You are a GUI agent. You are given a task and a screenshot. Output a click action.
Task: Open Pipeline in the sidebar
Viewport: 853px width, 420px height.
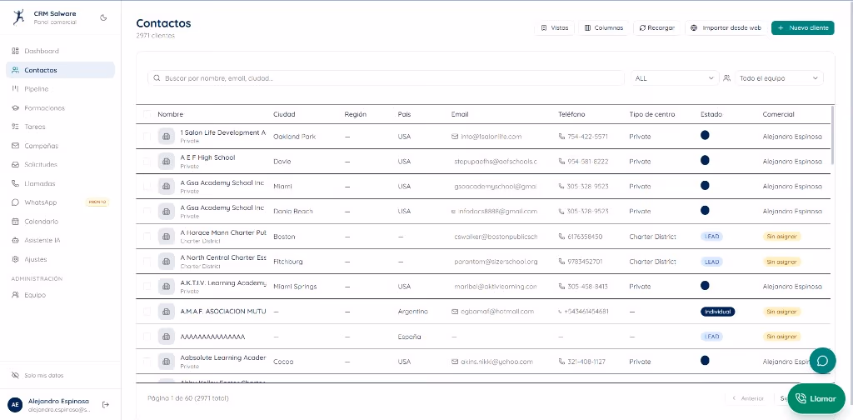click(x=37, y=88)
